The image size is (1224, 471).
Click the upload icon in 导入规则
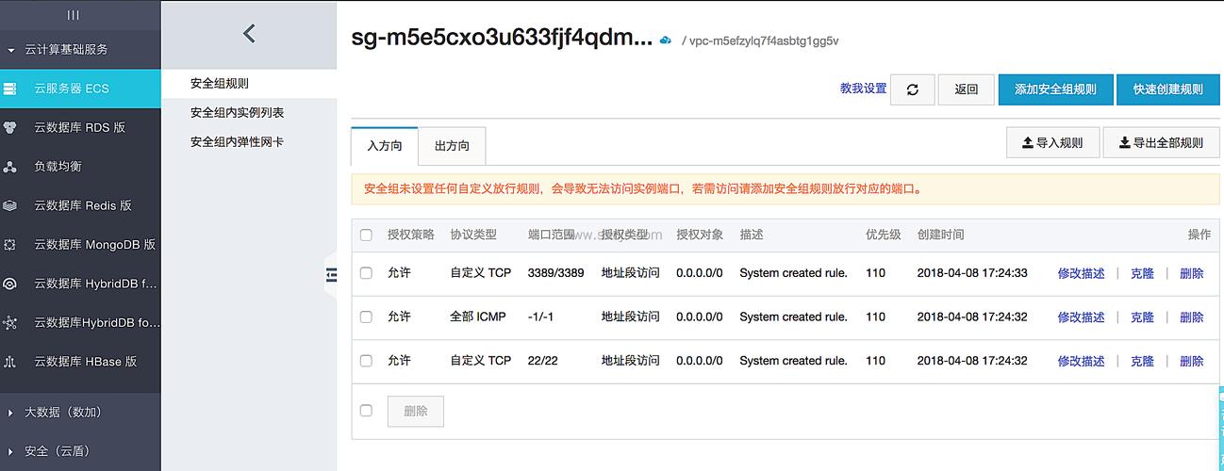[x=1028, y=143]
